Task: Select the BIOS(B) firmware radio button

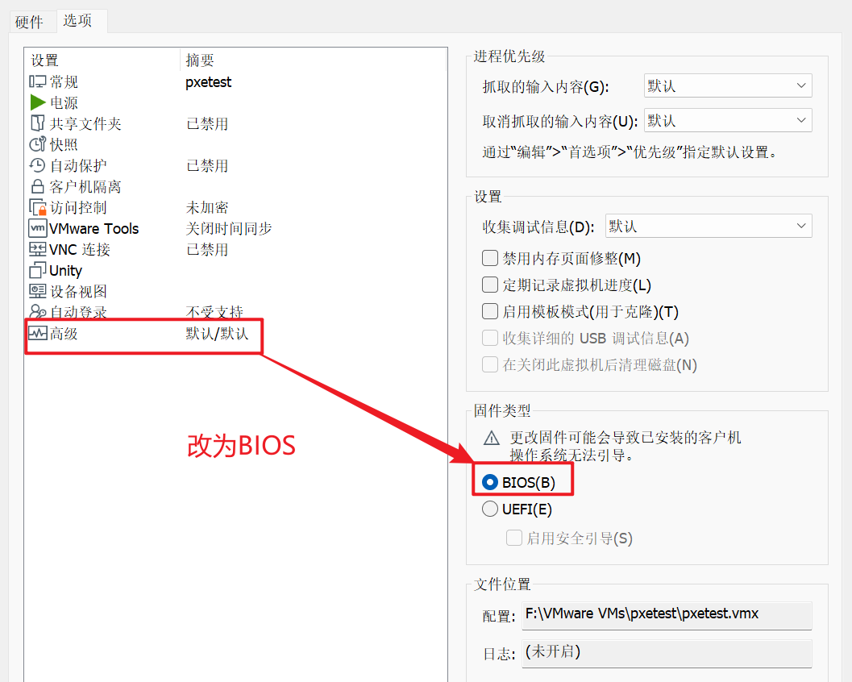Action: point(489,482)
